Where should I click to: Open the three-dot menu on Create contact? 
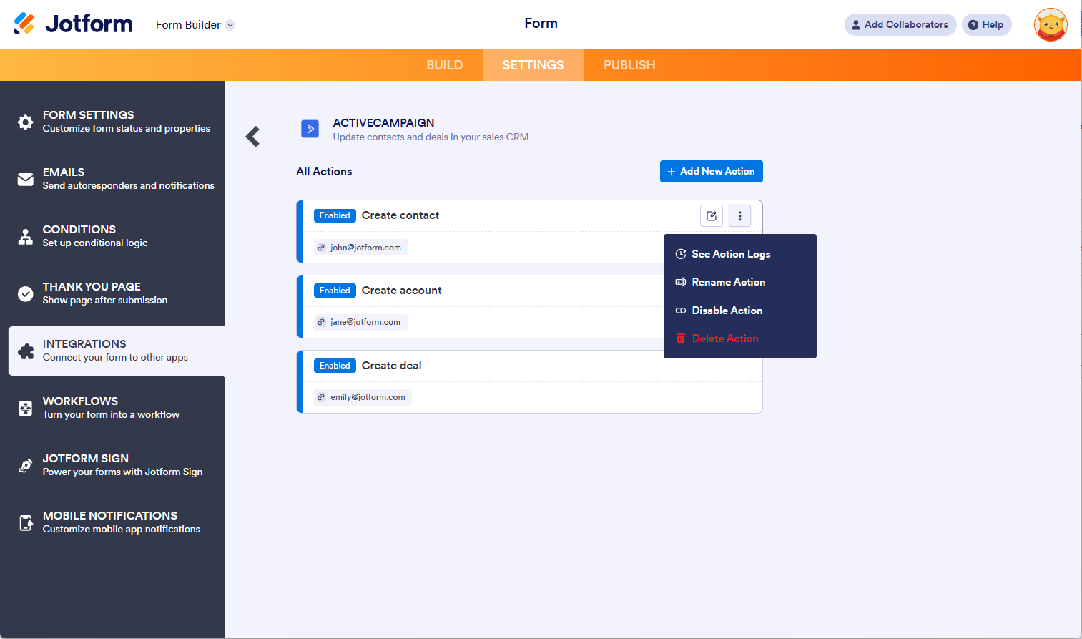click(x=739, y=215)
